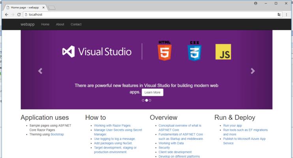Viewport: 293px width, 158px height.
Task: Select the Home page - webapp tab
Action: [x=24, y=8]
